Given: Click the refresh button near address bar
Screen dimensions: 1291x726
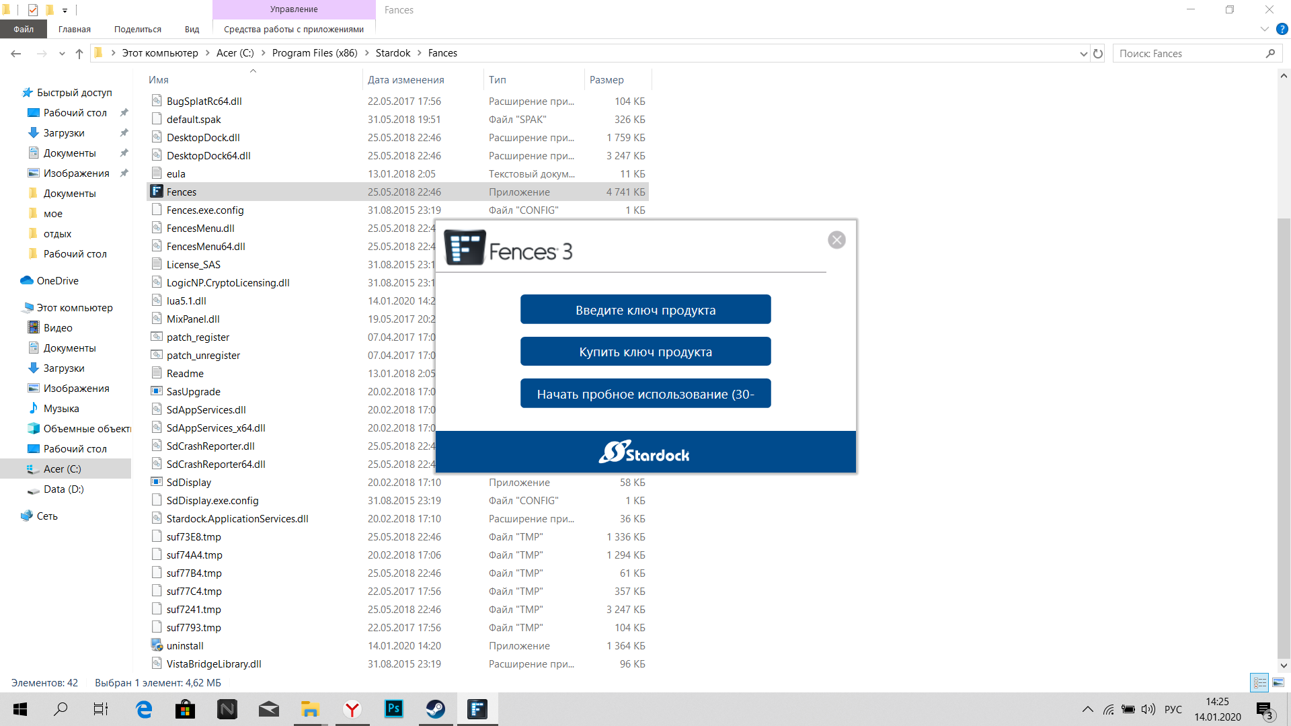Looking at the screenshot, I should 1098,53.
